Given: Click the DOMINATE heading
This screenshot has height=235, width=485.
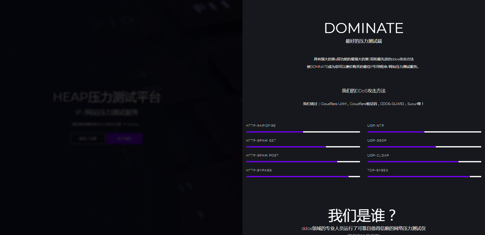Looking at the screenshot, I should pyautogui.click(x=364, y=28).
